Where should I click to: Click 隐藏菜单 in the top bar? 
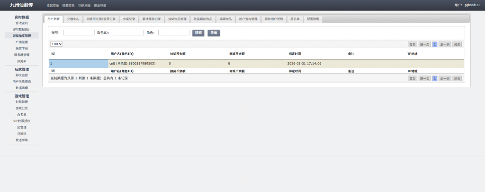point(69,5)
